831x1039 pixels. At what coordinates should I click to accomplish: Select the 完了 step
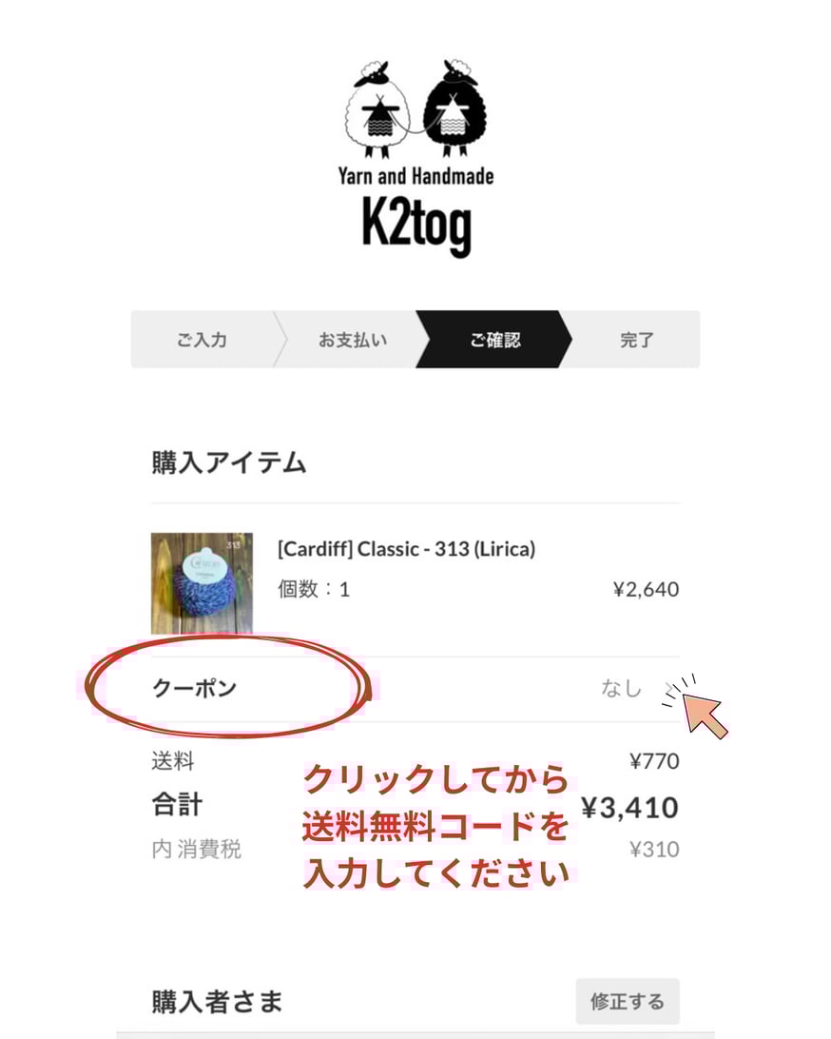pyautogui.click(x=636, y=340)
